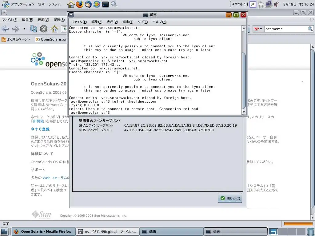Open OpenSolaris.org bookmark in bookmarks toolbar

pos(51,39)
